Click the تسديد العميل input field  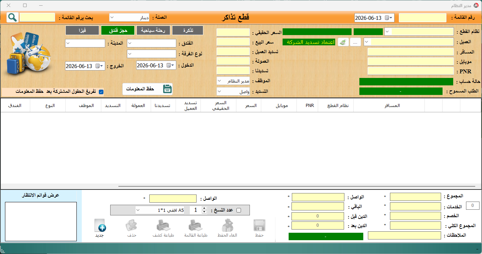pos(233,52)
